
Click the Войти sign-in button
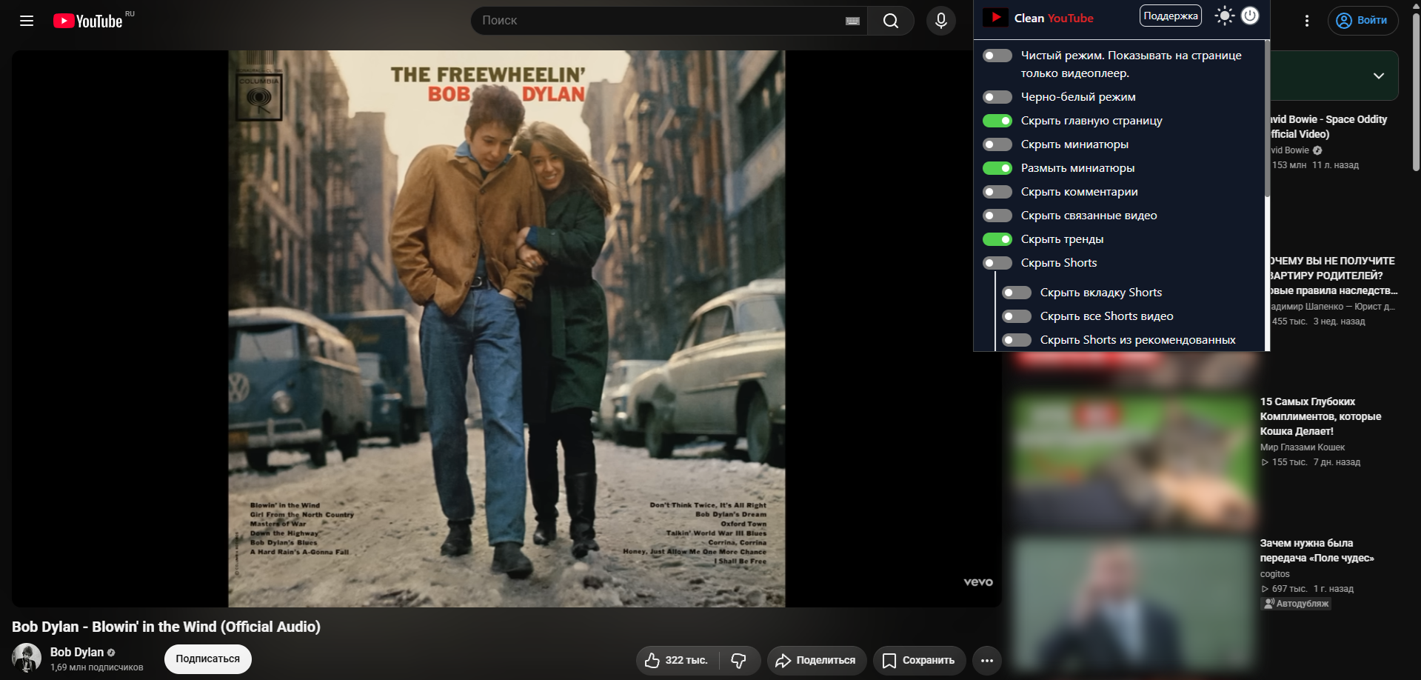1363,21
